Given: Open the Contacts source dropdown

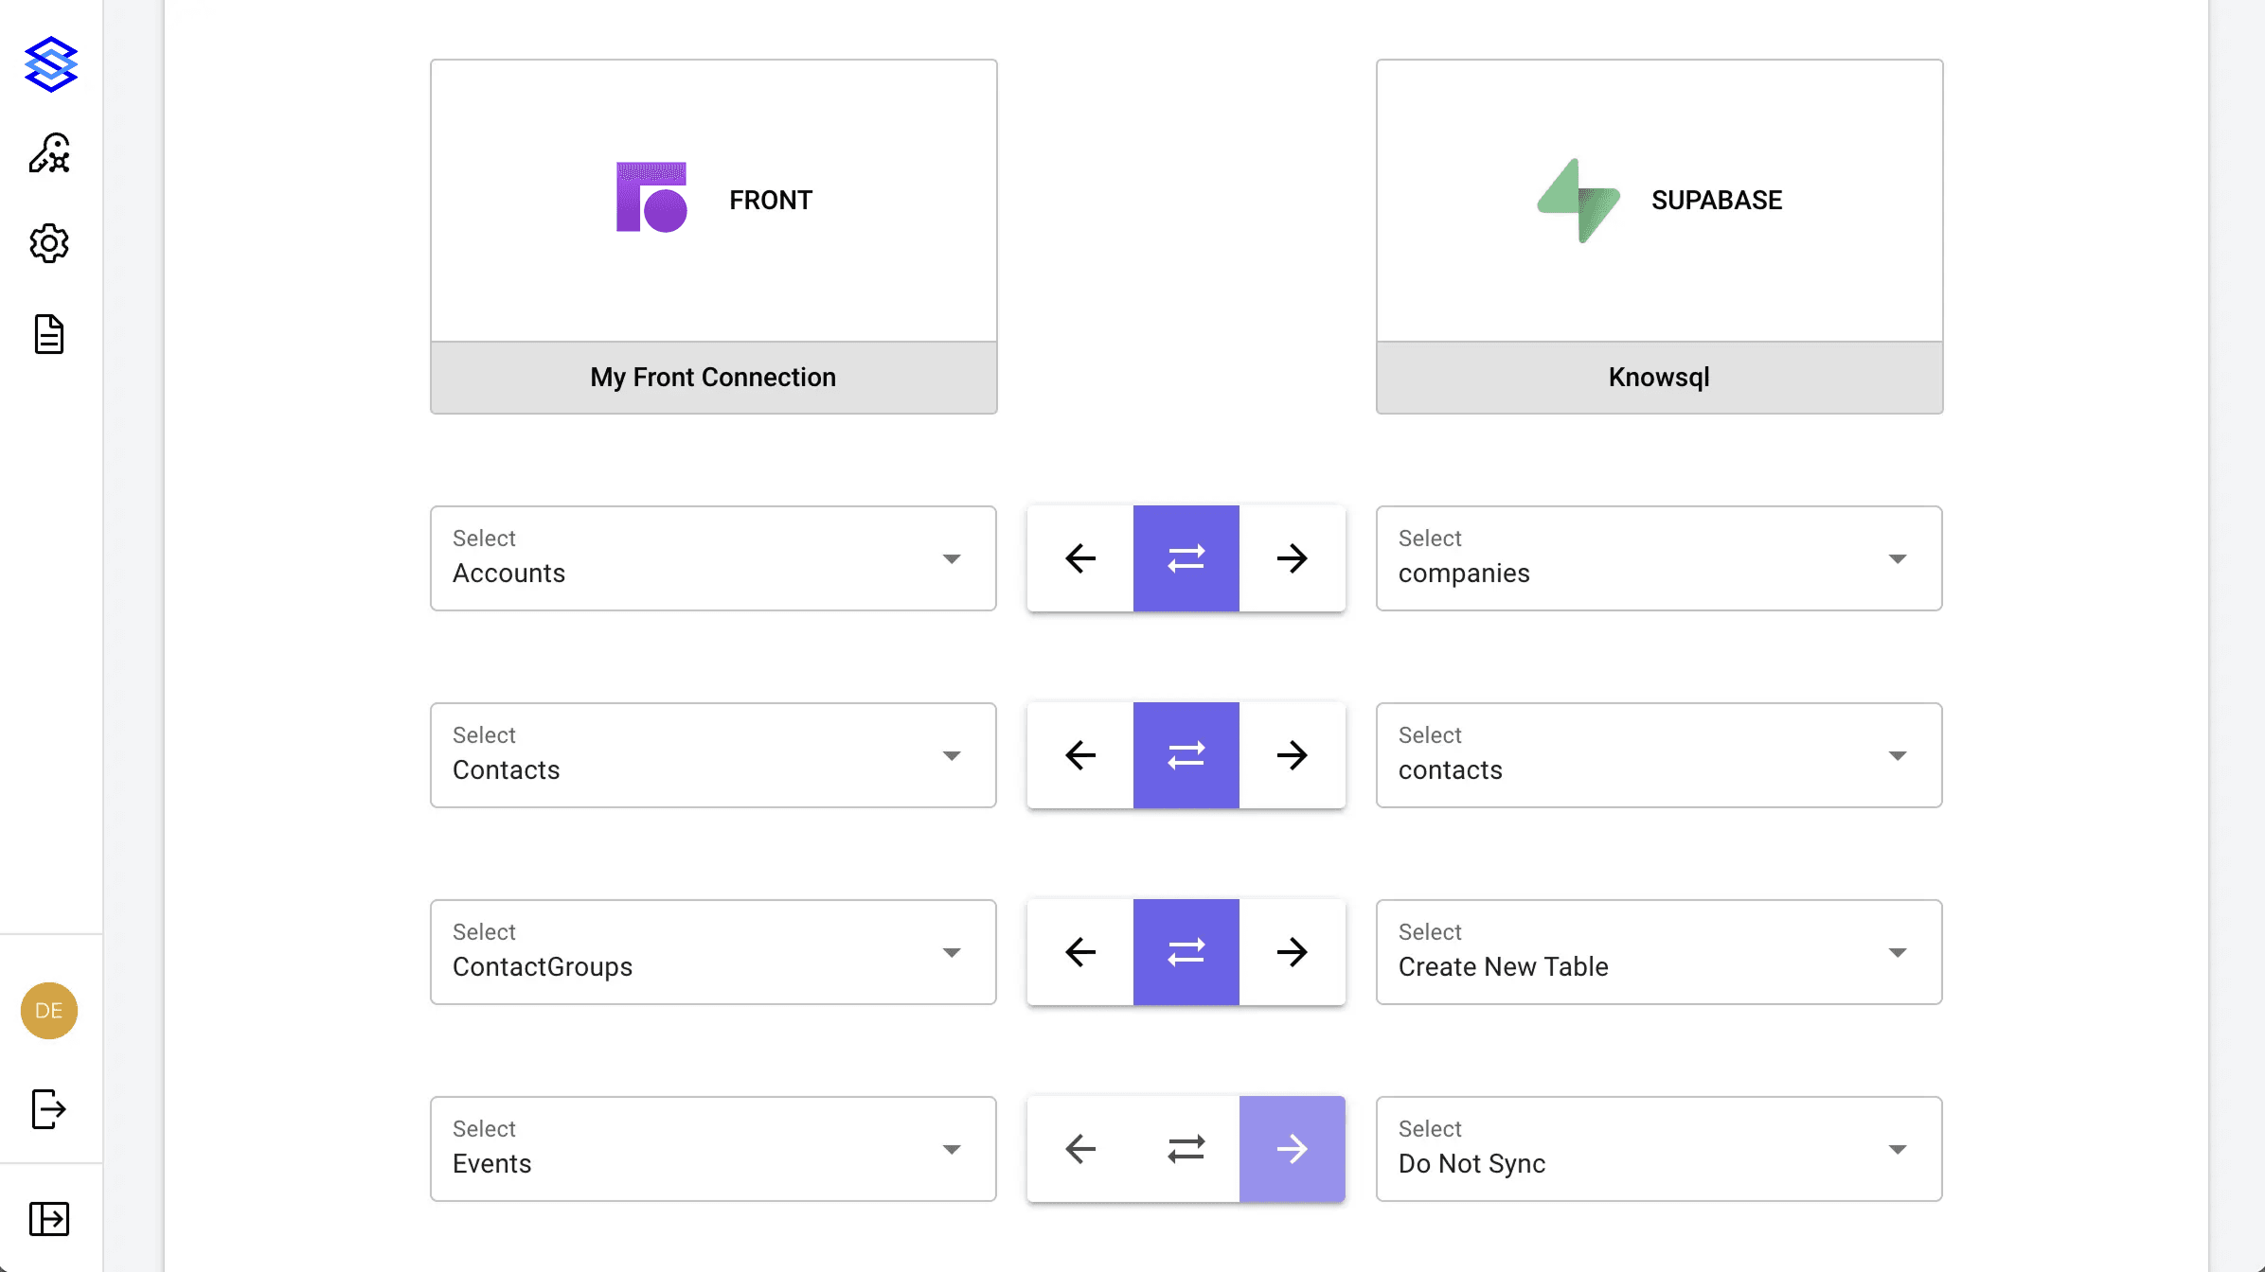Looking at the screenshot, I should click(713, 755).
